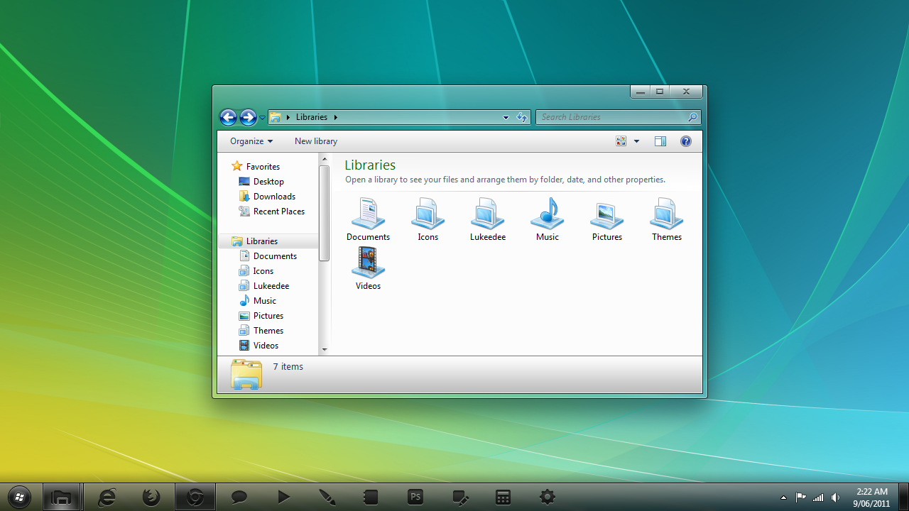The height and width of the screenshot is (511, 909).
Task: Click the Show desktop button
Action: pos(903,498)
